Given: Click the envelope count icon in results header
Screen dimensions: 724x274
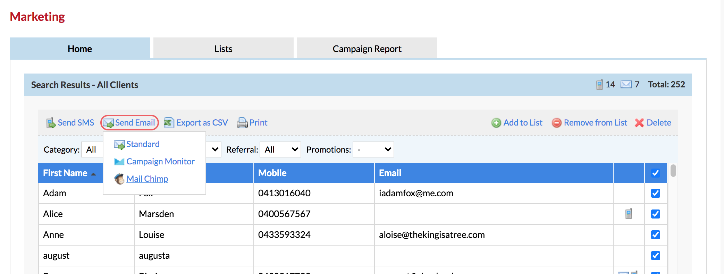Looking at the screenshot, I should point(626,85).
